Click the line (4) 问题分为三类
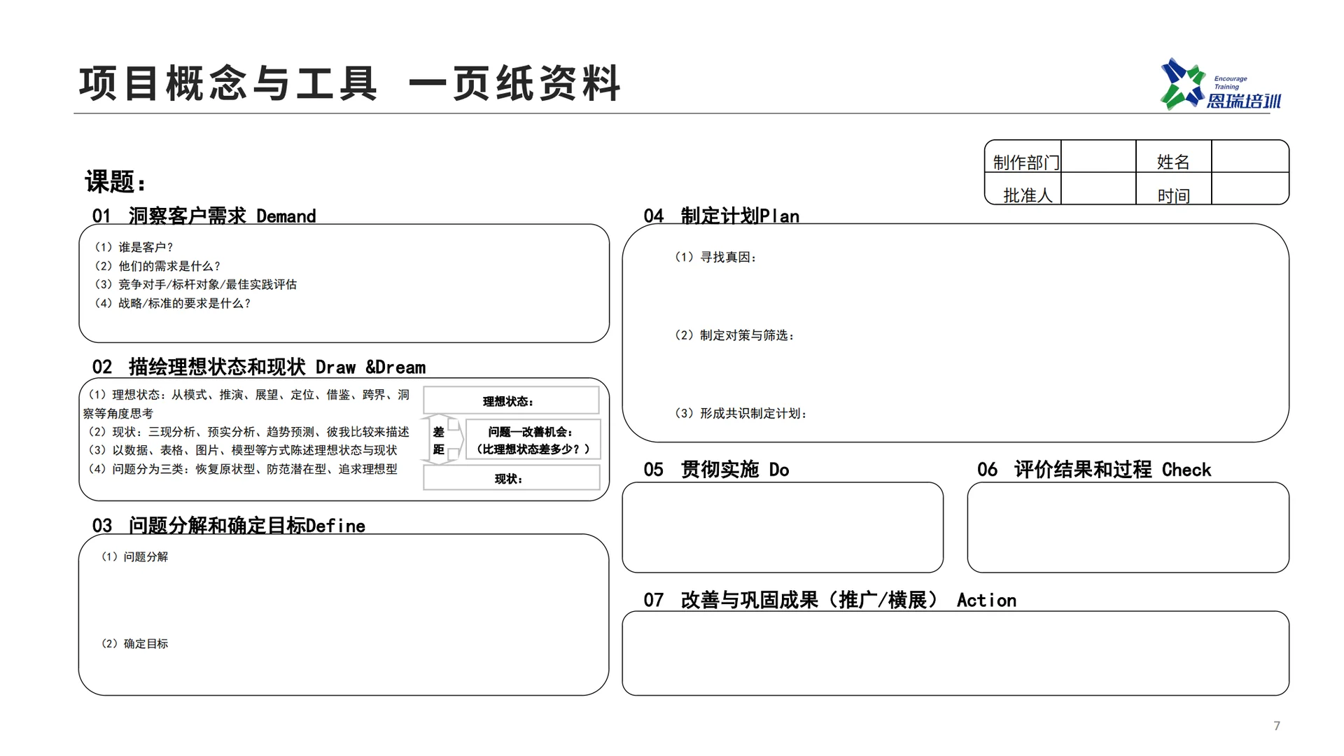Viewport: 1344px width, 756px height. coord(242,469)
